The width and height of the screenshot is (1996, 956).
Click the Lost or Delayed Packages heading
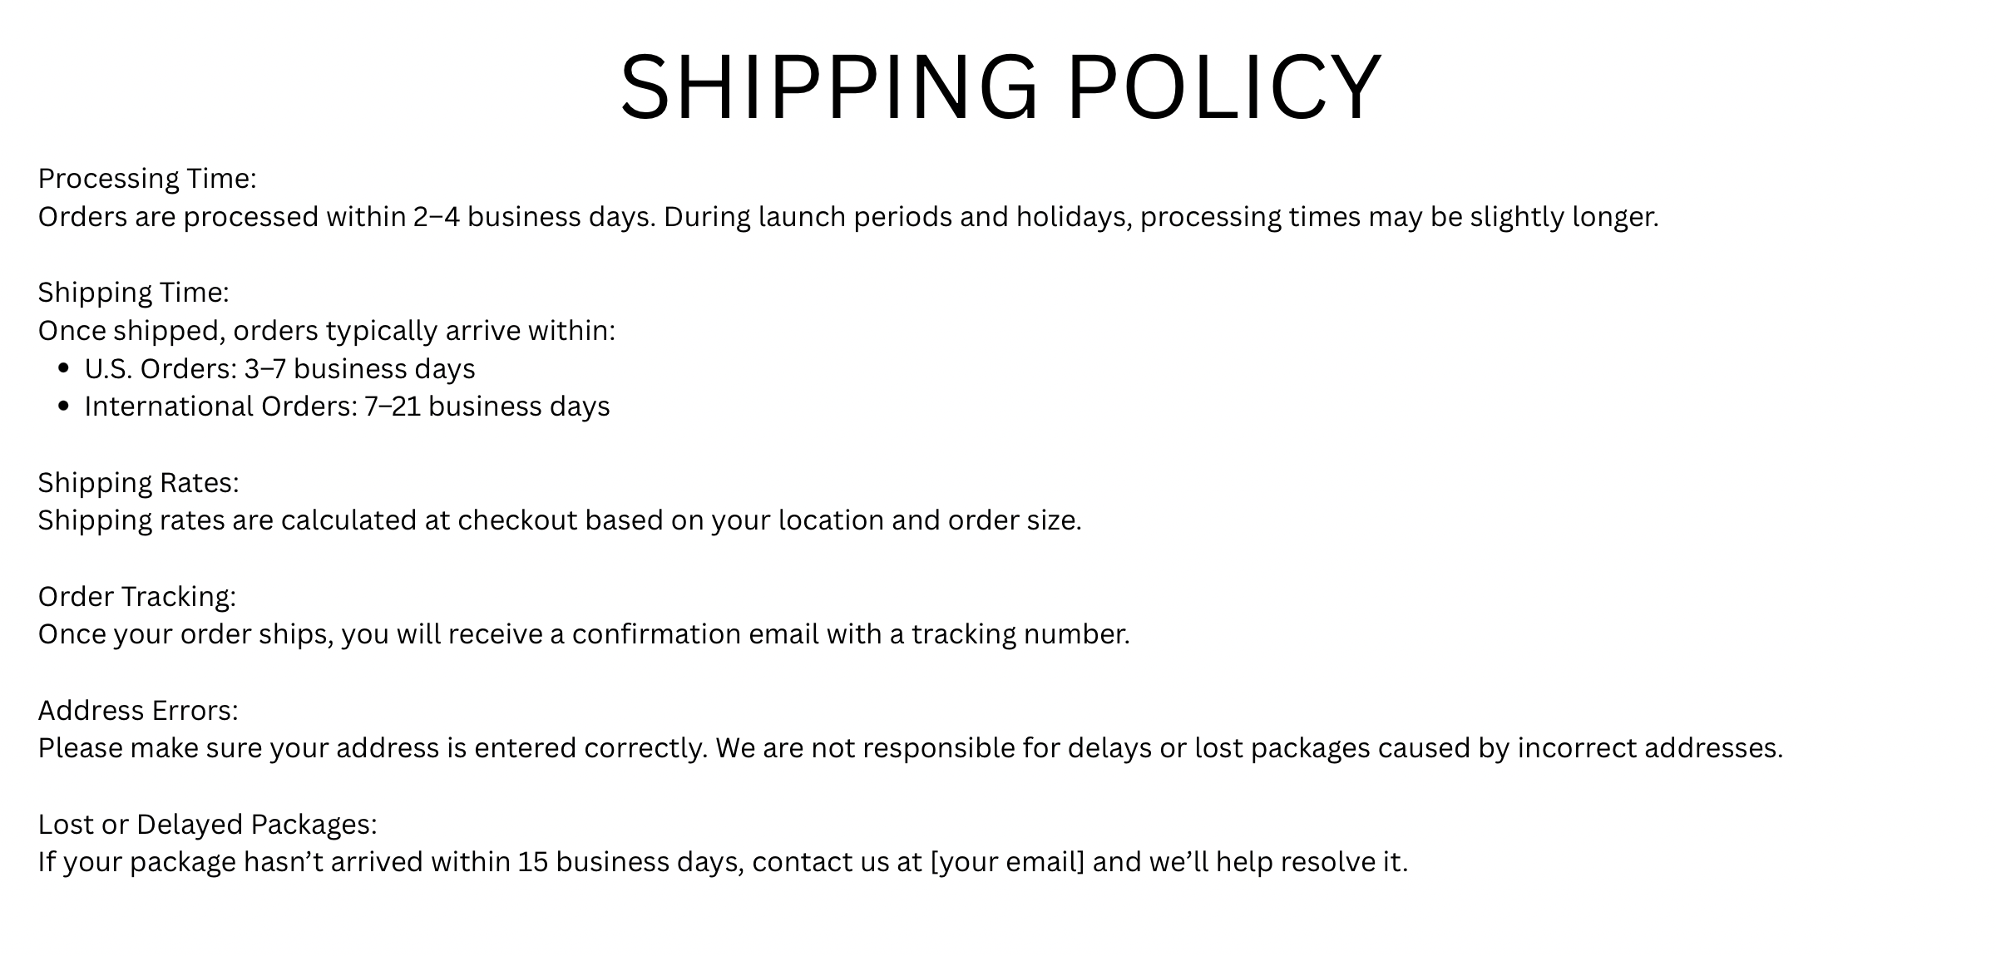tap(207, 825)
